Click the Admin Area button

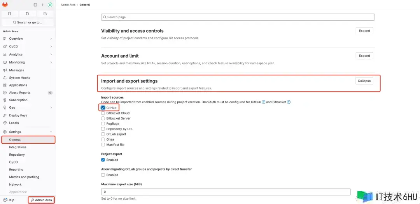point(41,200)
